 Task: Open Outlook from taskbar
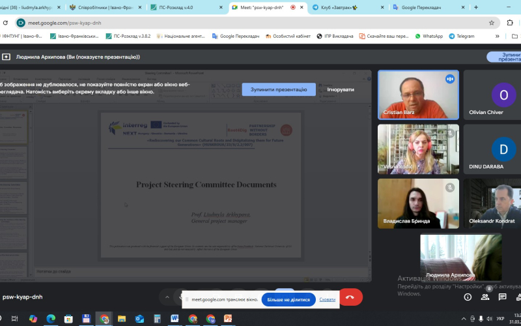[x=139, y=319]
